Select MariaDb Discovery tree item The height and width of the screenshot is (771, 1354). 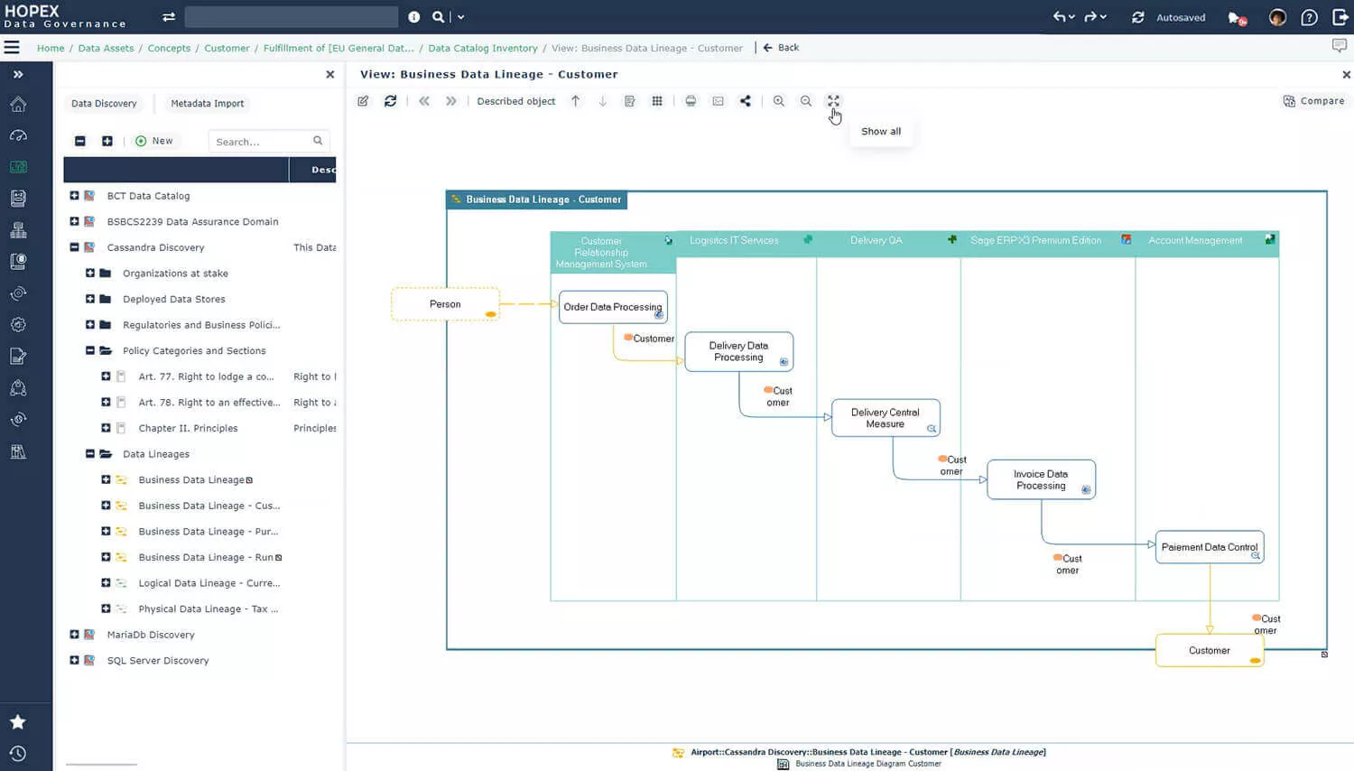pyautogui.click(x=151, y=636)
